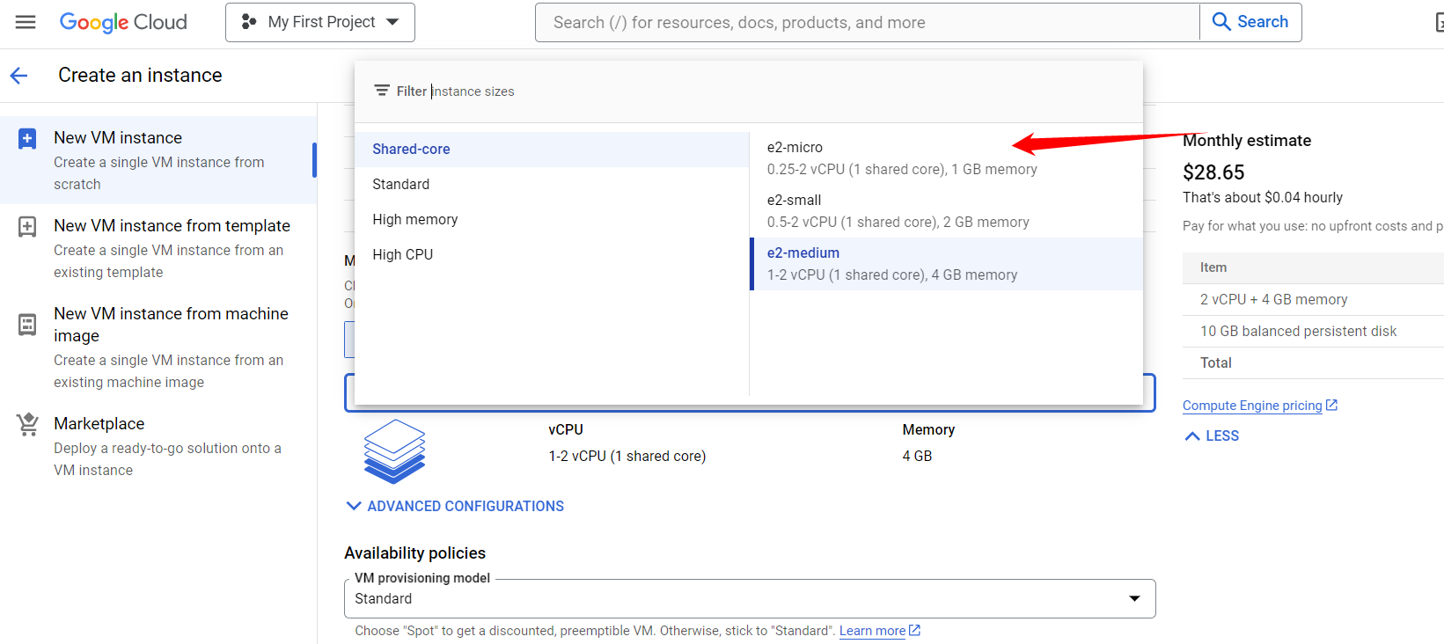Open the Compute Engine pricing link
1444x644 pixels.
click(1259, 406)
